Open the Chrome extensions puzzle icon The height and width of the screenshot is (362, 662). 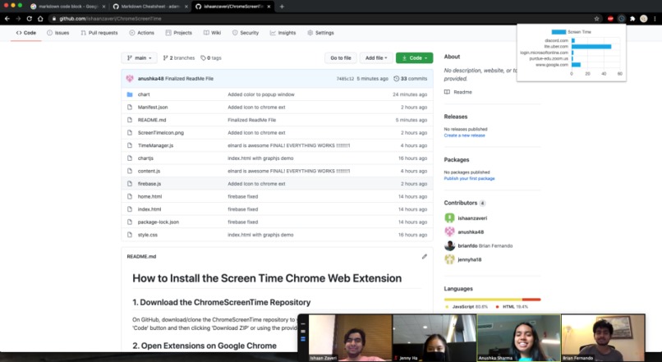632,19
